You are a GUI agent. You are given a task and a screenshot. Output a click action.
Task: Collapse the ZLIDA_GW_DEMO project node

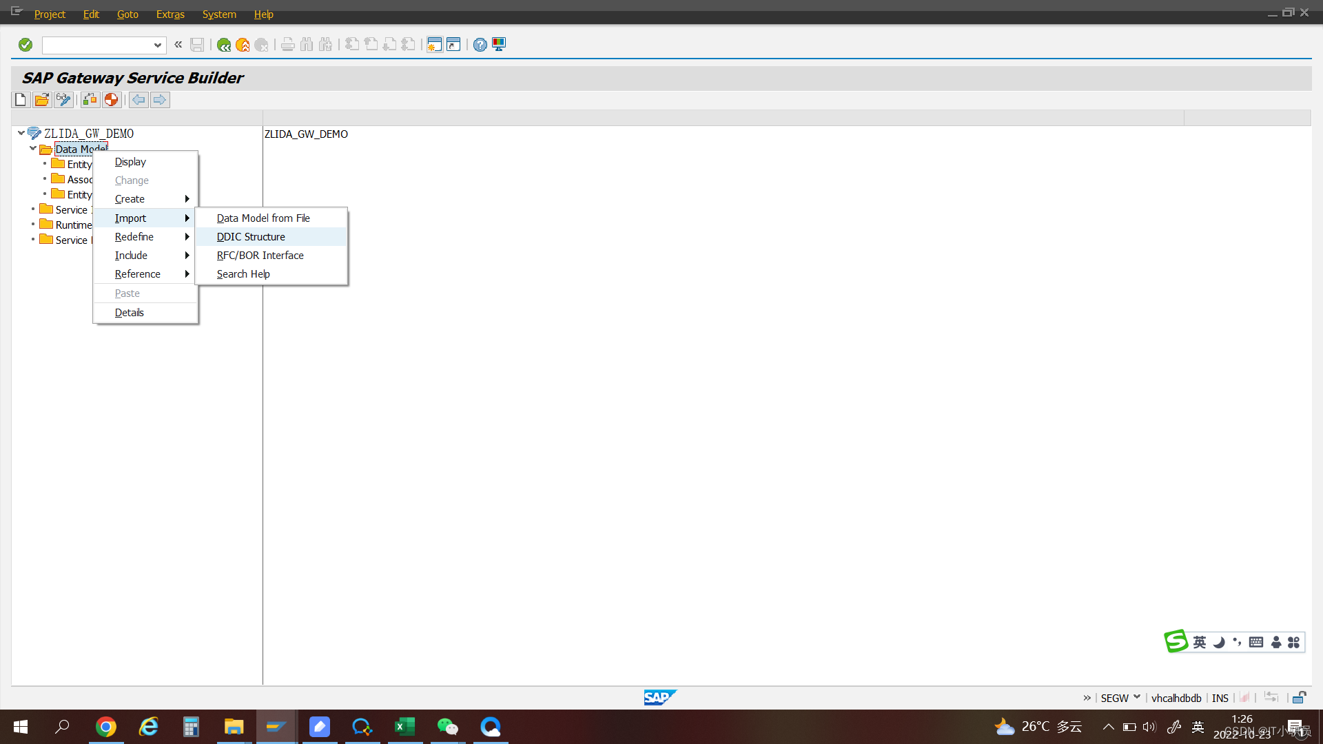click(21, 133)
